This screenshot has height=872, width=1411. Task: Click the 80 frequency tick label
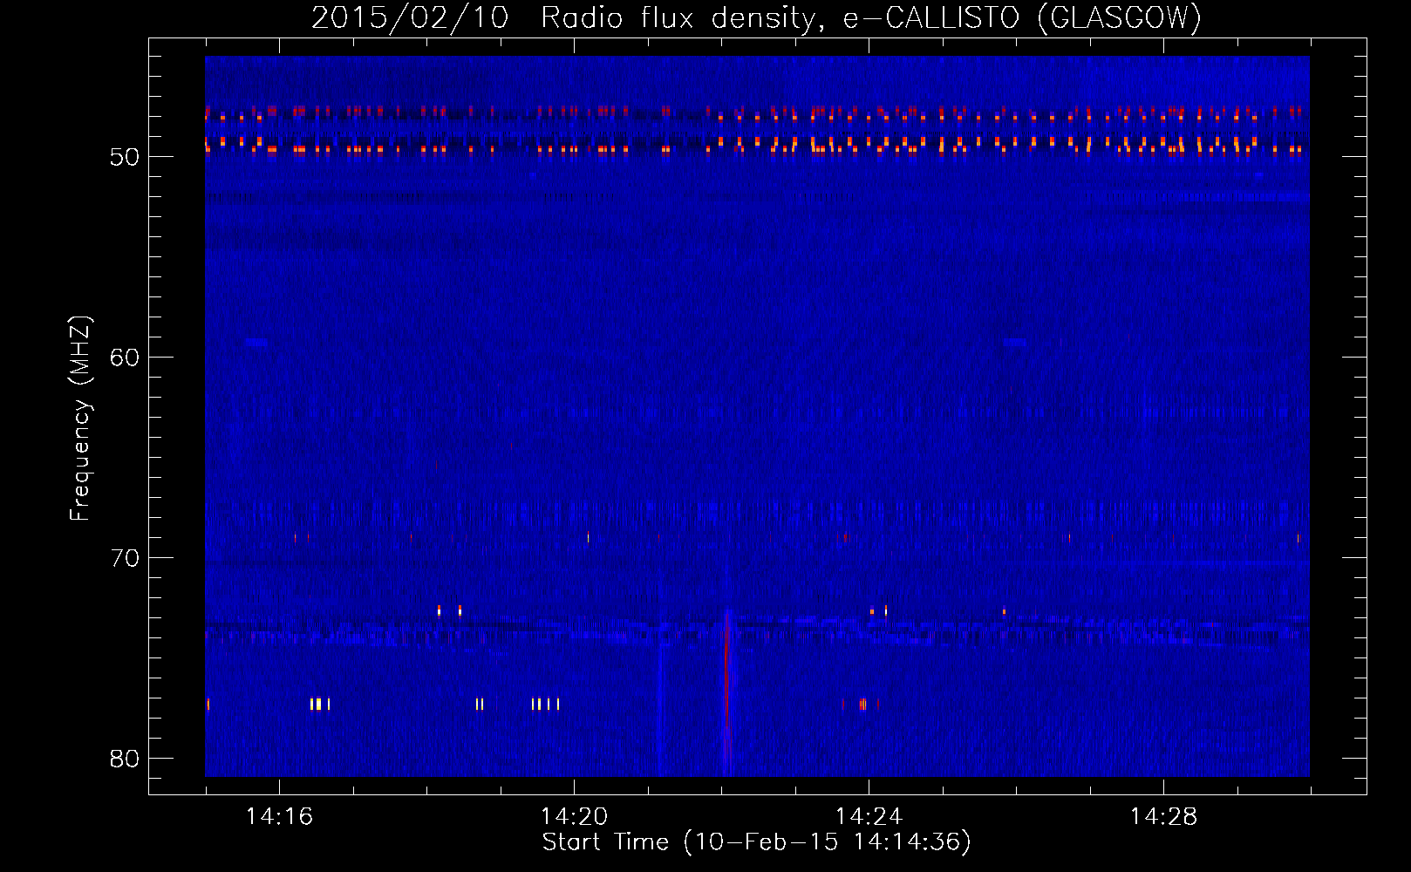pyautogui.click(x=125, y=759)
